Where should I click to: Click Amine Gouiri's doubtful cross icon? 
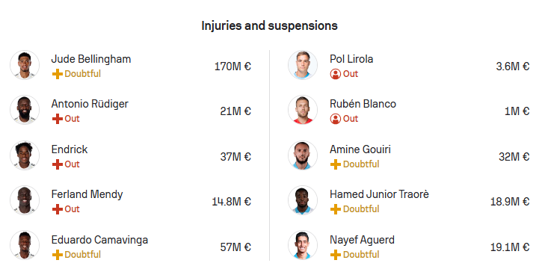[336, 164]
